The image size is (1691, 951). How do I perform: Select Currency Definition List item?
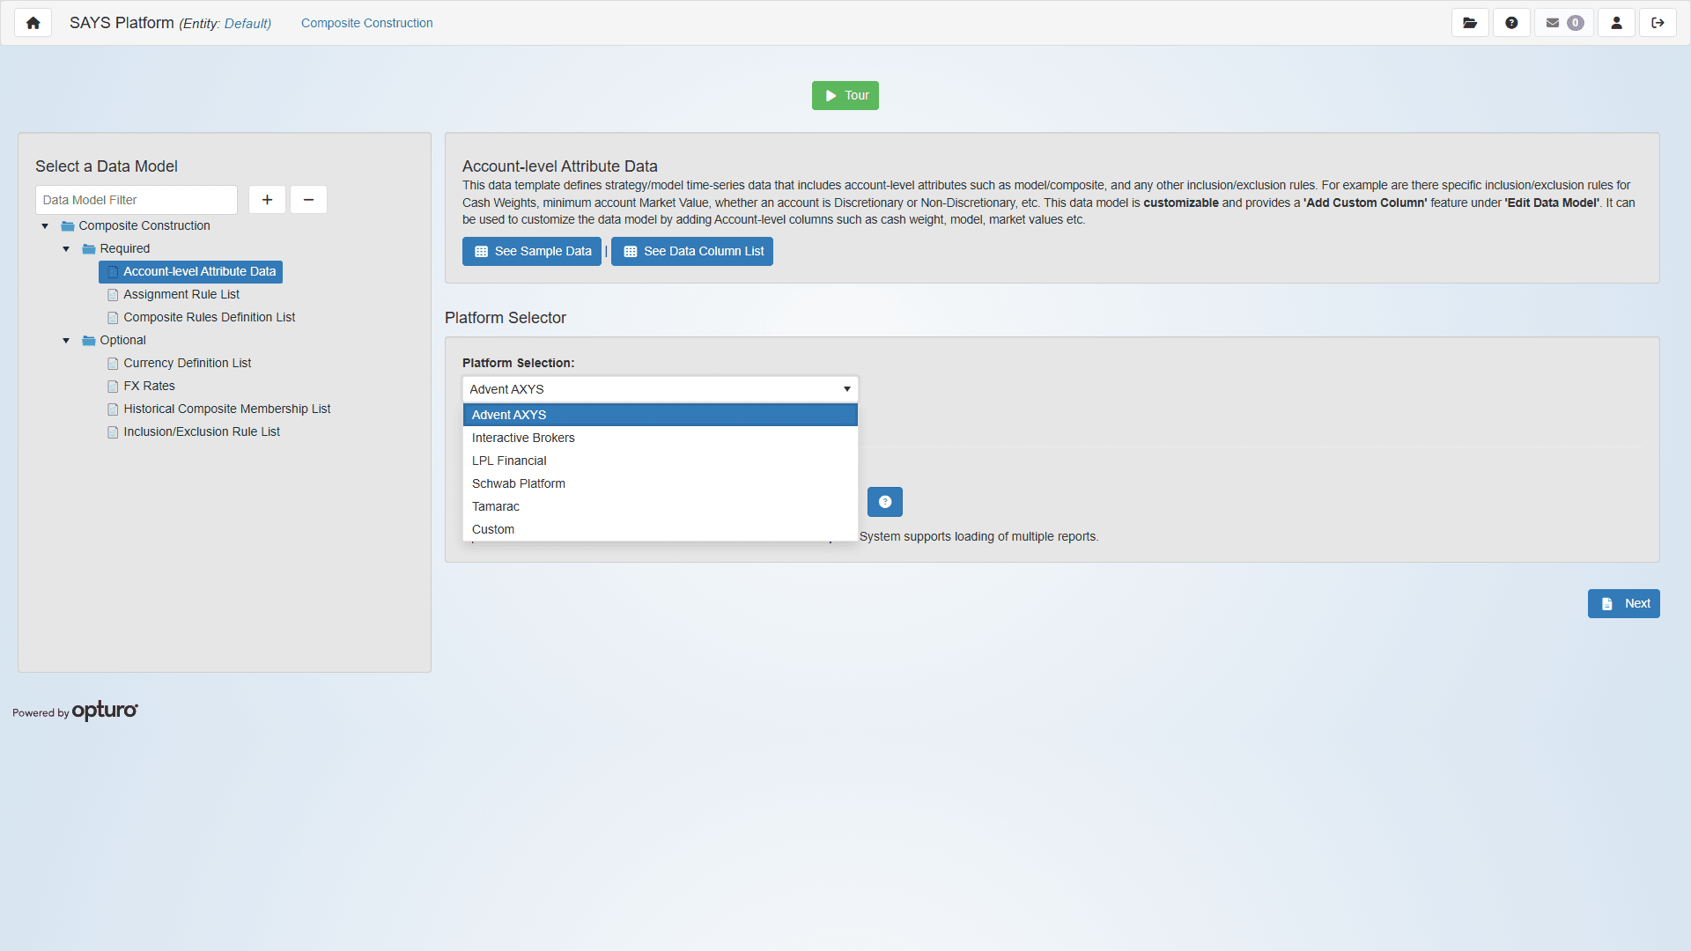[x=188, y=363]
